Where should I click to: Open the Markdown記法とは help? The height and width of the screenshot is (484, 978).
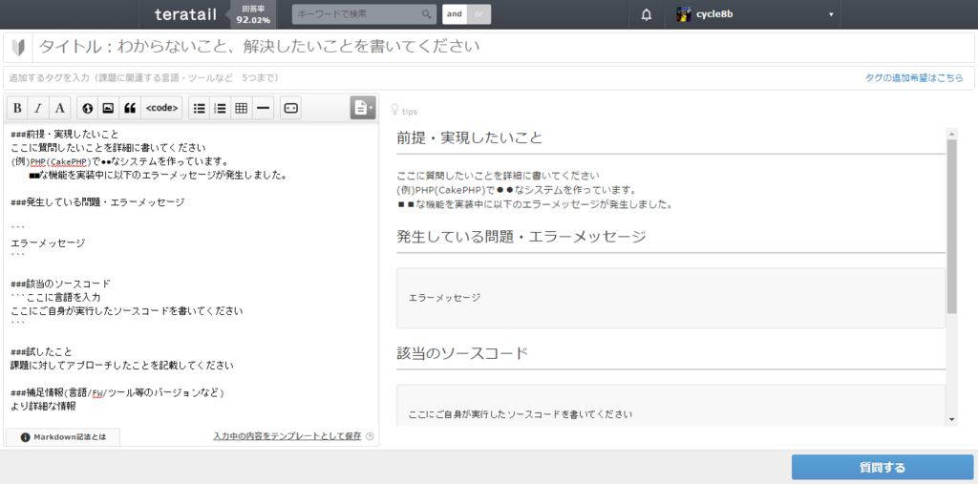tap(63, 437)
